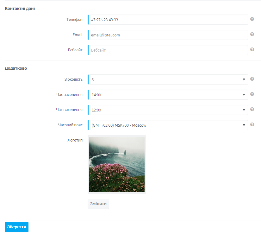
Task: Click the question mark next to Час заселення
Action: click(x=252, y=94)
